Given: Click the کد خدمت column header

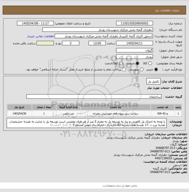Looking at the screenshot, I should pos(163,107).
